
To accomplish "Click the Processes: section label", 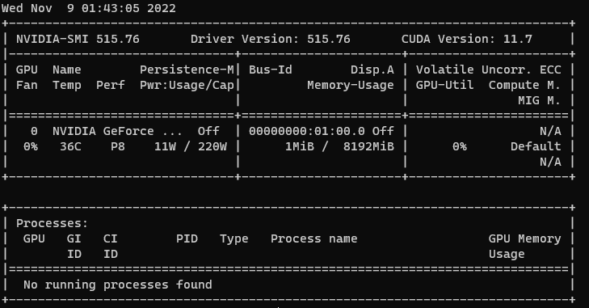I will tap(52, 223).
